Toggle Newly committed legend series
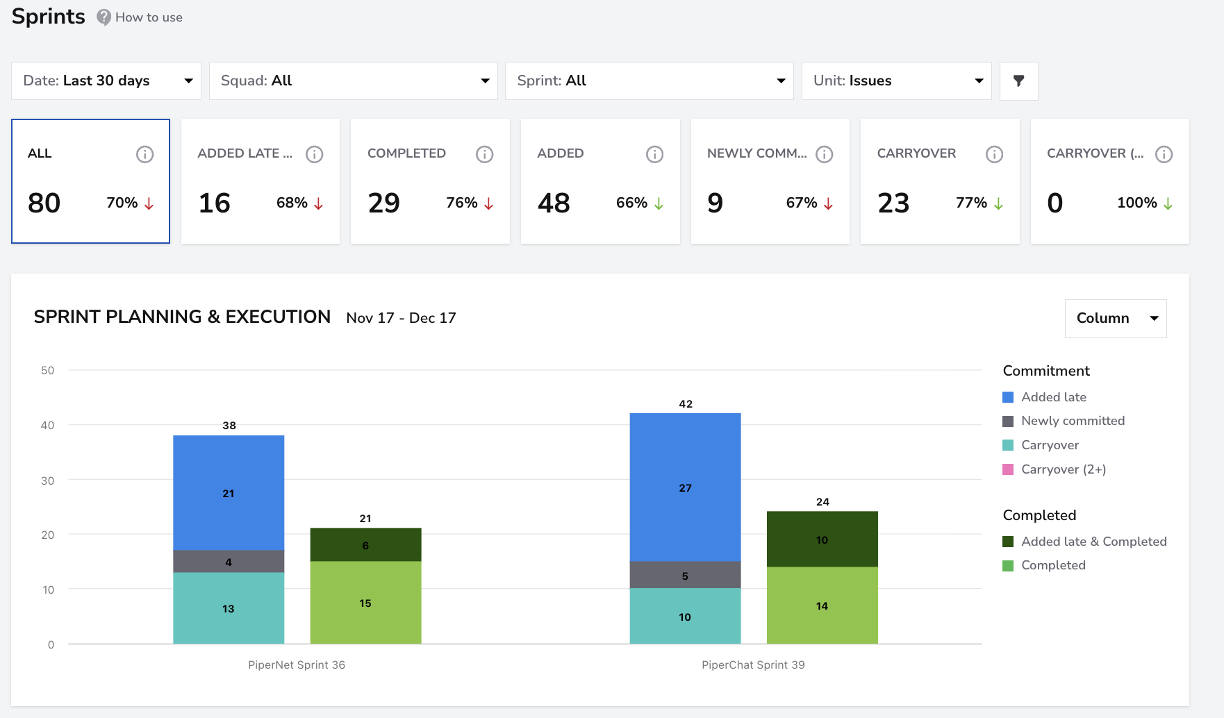 point(1064,421)
